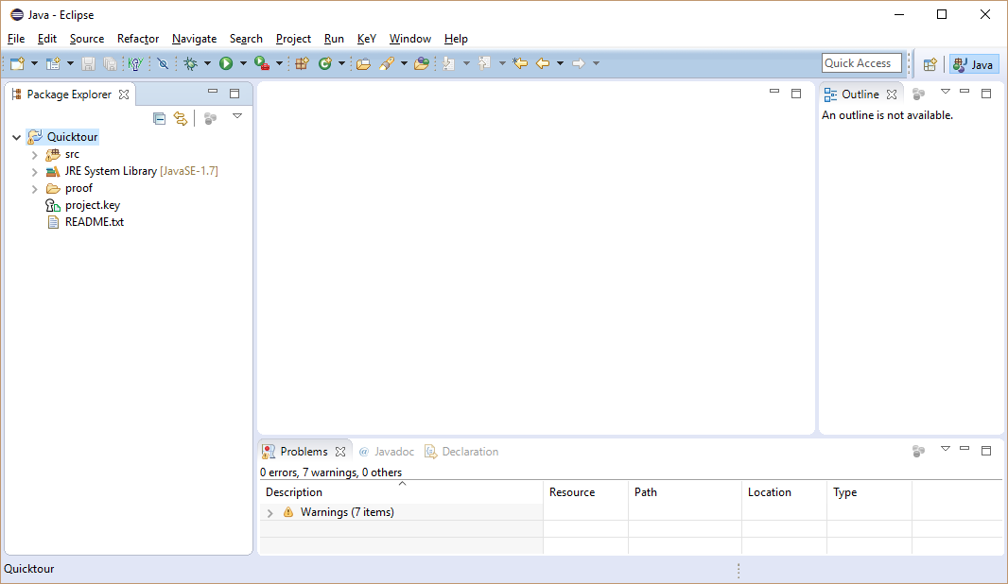Viewport: 1008px width, 584px height.
Task: Click the green Run button
Action: pyautogui.click(x=226, y=63)
